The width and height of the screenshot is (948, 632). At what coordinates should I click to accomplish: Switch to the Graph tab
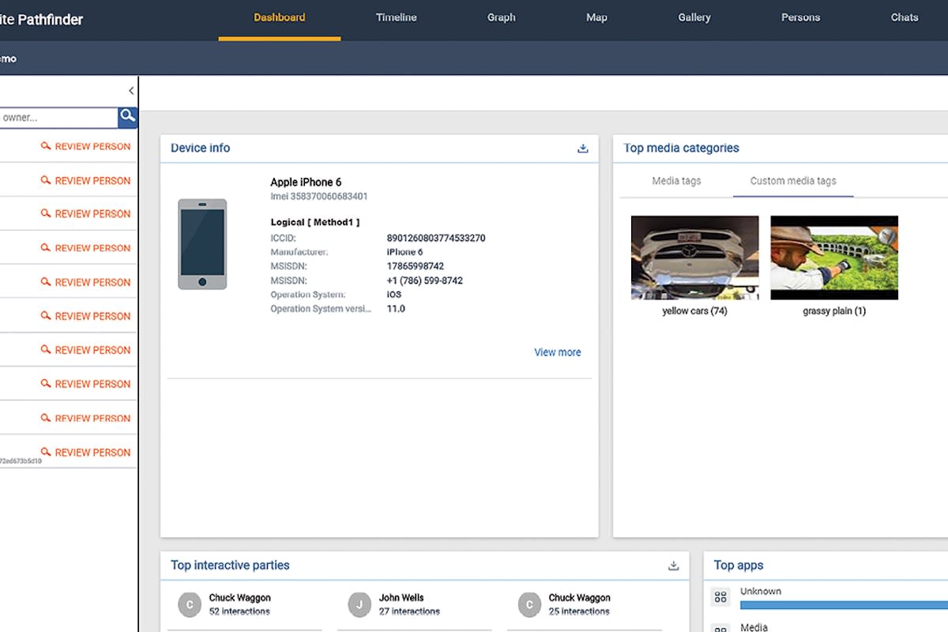tap(501, 17)
